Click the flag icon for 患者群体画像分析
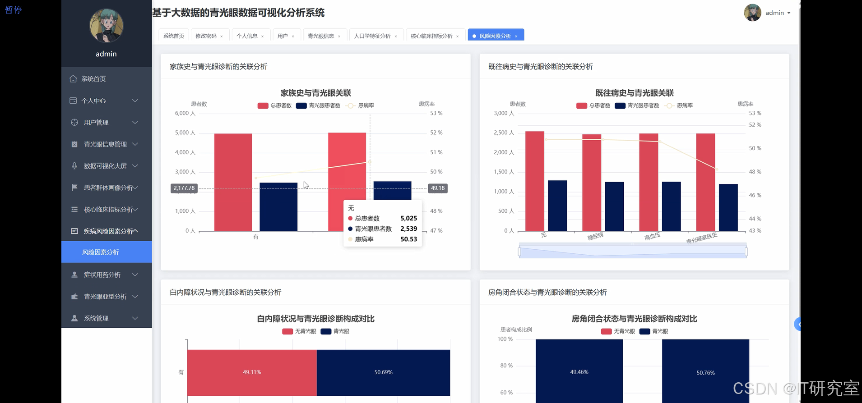Viewport: 862px width, 403px height. [74, 188]
